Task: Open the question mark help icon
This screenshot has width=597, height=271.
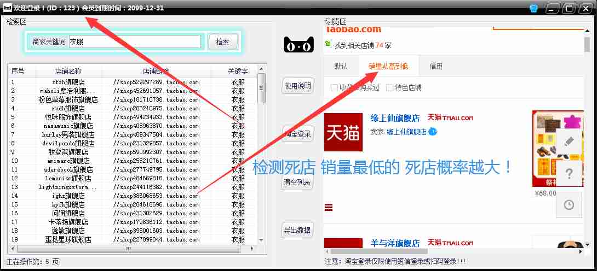Action: pyautogui.click(x=569, y=174)
